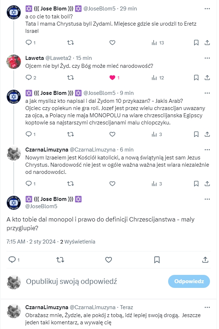Share the main tweet posted 7:15 AM
This screenshot has height=329, width=219.
point(205,260)
